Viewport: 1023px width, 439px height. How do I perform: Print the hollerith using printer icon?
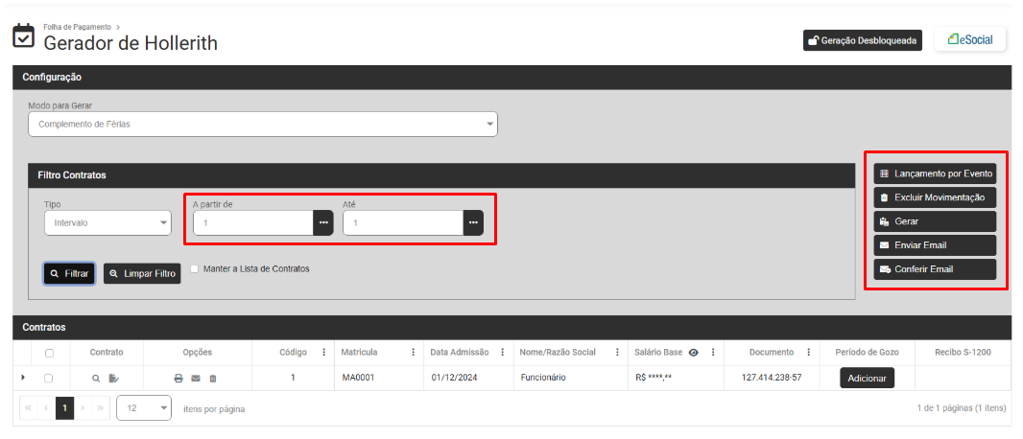pos(178,378)
